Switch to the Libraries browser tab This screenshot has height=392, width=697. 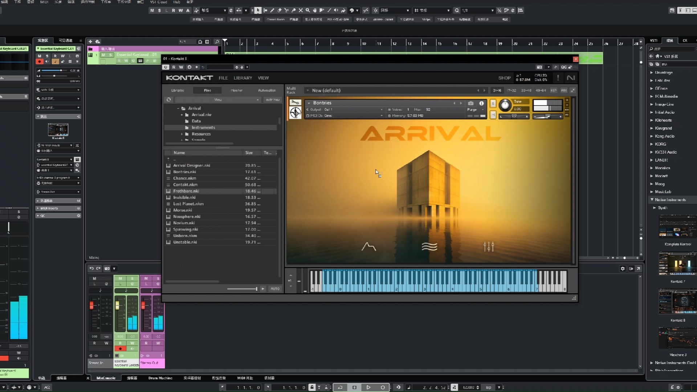[x=178, y=90]
